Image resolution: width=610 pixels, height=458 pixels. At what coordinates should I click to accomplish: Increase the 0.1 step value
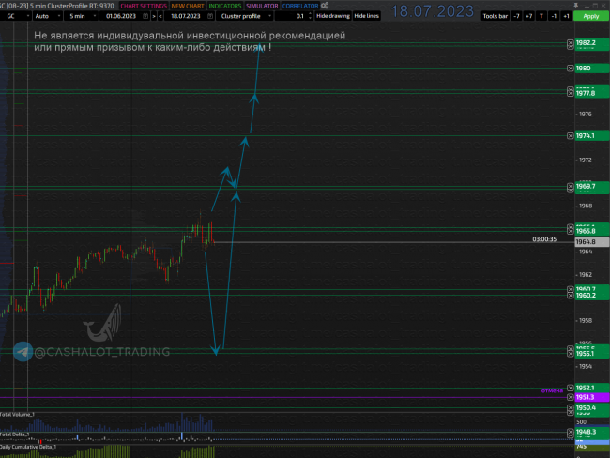pos(310,14)
